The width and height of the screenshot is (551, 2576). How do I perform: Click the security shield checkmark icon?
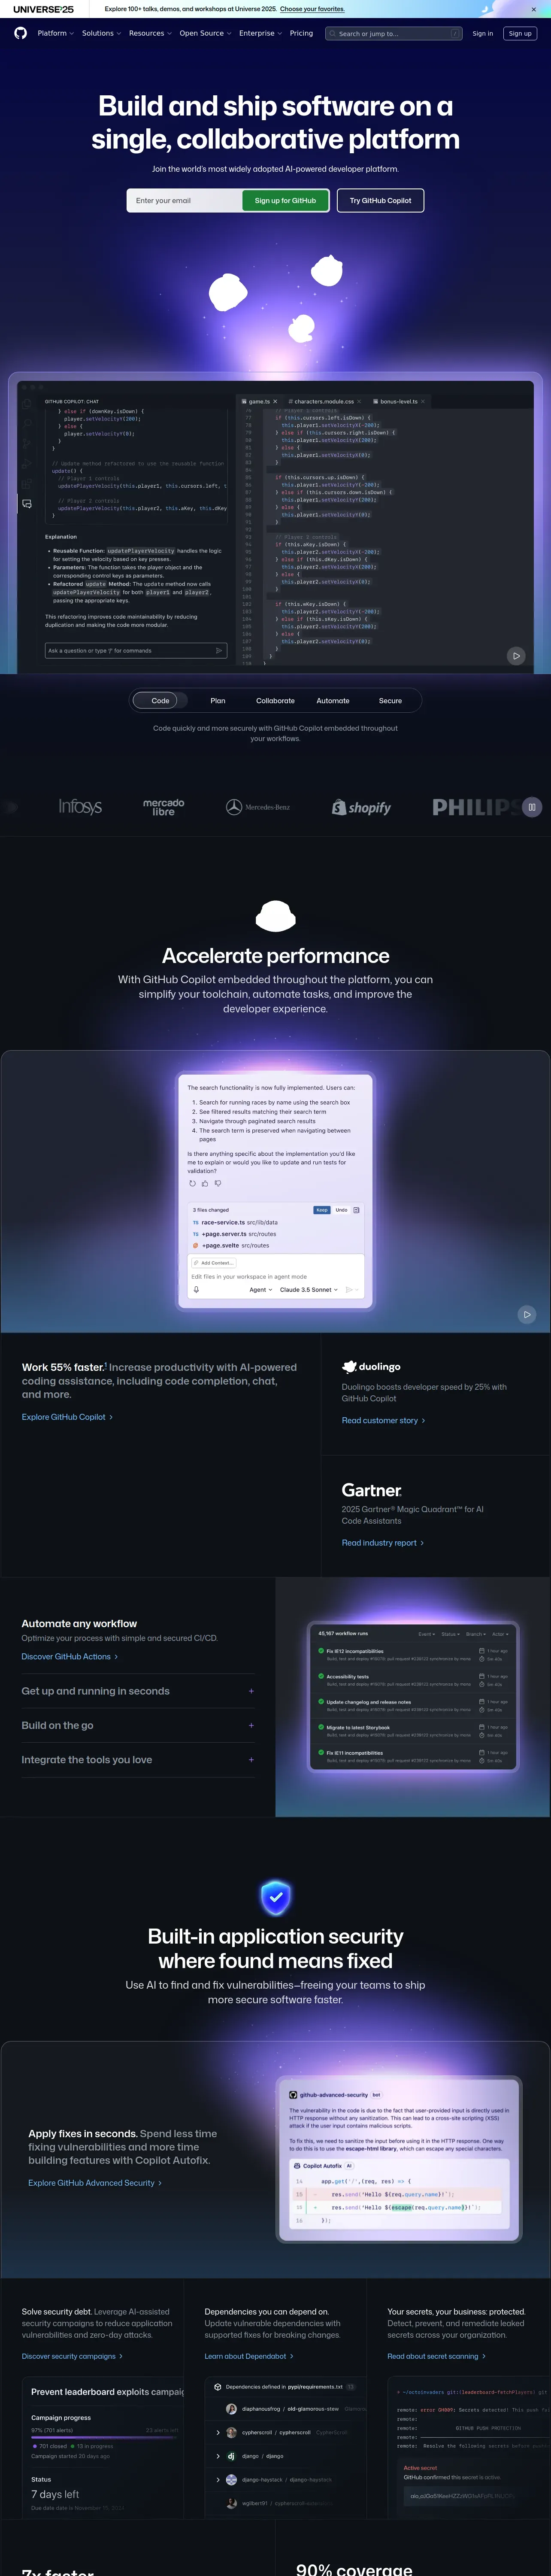[275, 1896]
